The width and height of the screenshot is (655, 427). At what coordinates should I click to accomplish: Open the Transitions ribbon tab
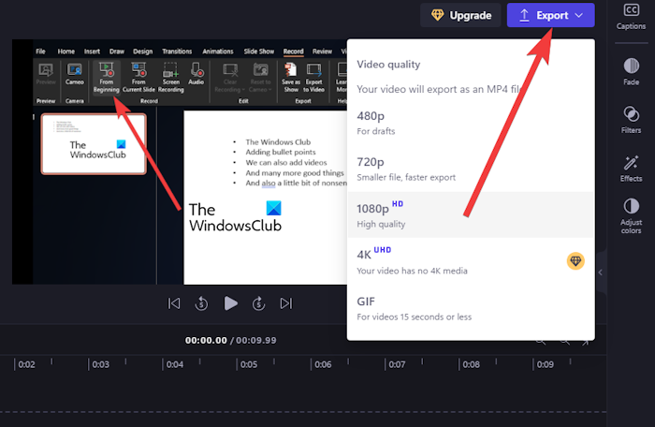[177, 52]
